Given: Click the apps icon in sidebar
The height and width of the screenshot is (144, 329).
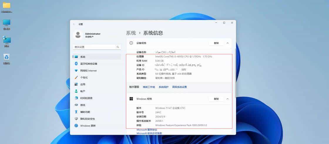Looking at the screenshot, I should pyautogui.click(x=76, y=84).
